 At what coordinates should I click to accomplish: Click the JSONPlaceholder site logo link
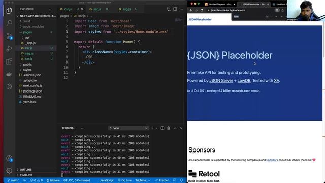200,19
